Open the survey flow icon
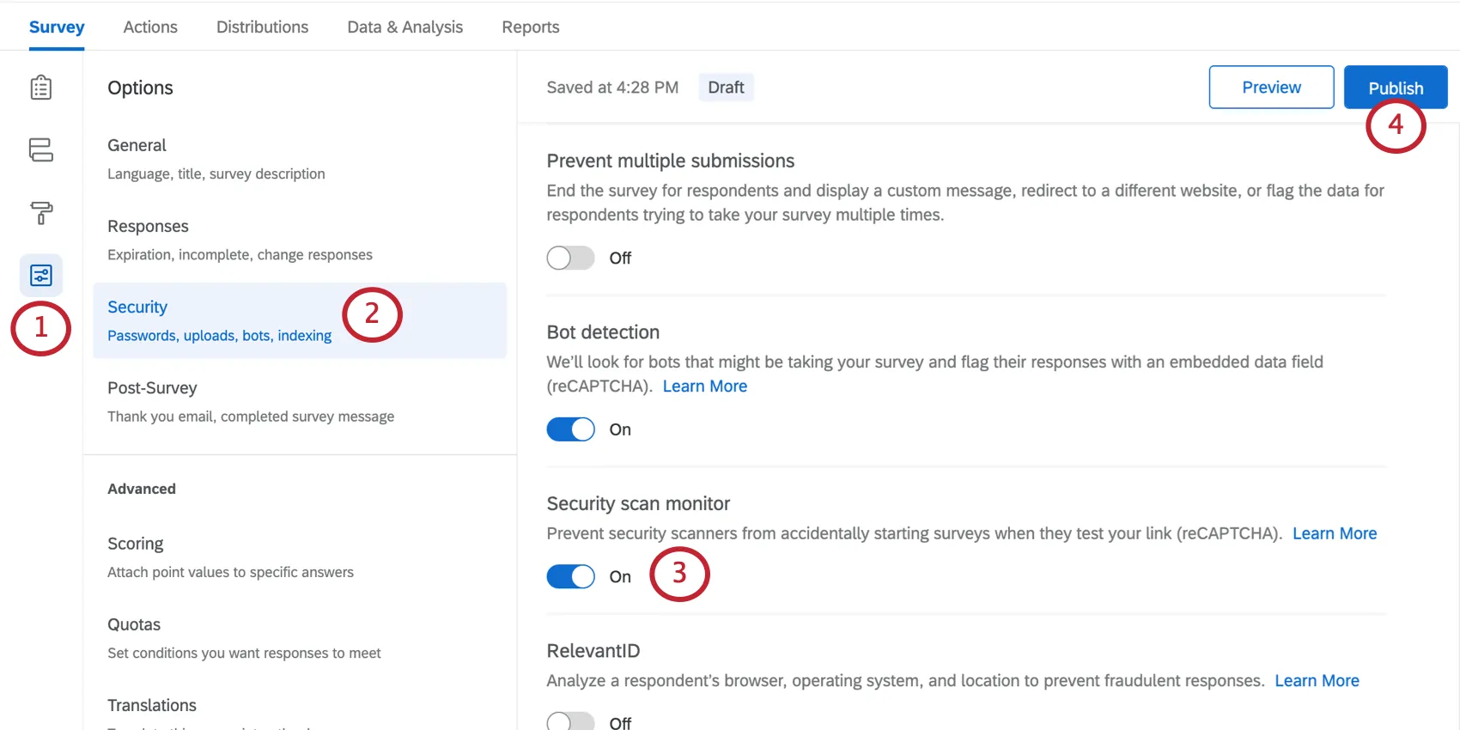This screenshot has width=1460, height=730. pos(40,149)
